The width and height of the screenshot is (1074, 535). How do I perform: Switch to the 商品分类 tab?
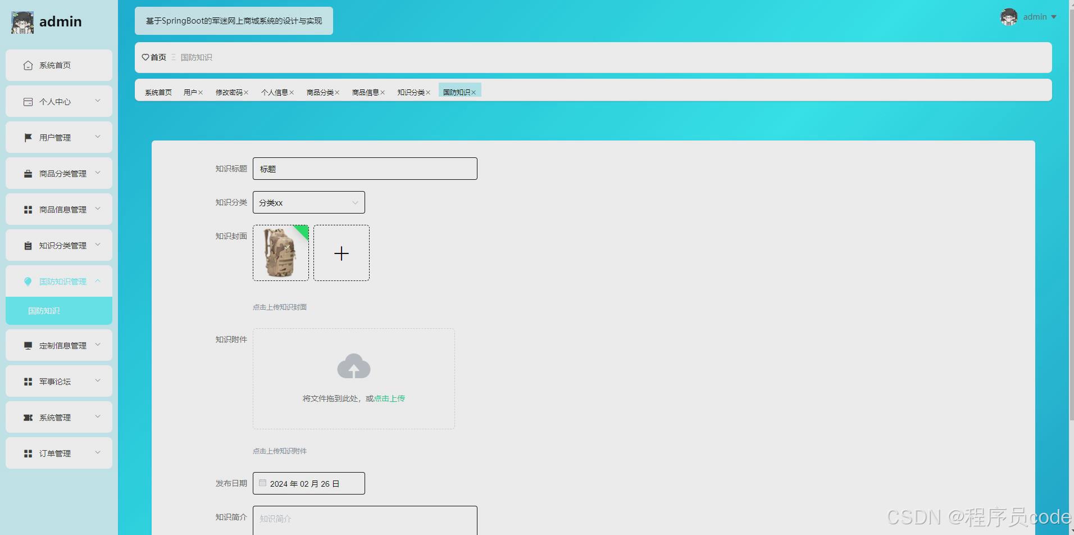(x=320, y=93)
